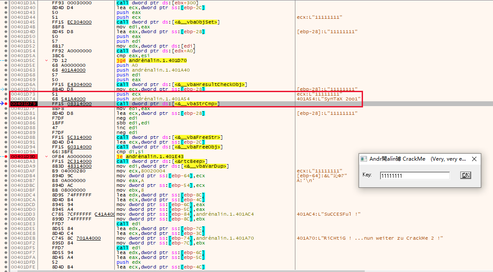Click comment 401A54:L"SynTaX 2oo1"
Screen dimensions: 493x272
pyautogui.click(x=329, y=99)
